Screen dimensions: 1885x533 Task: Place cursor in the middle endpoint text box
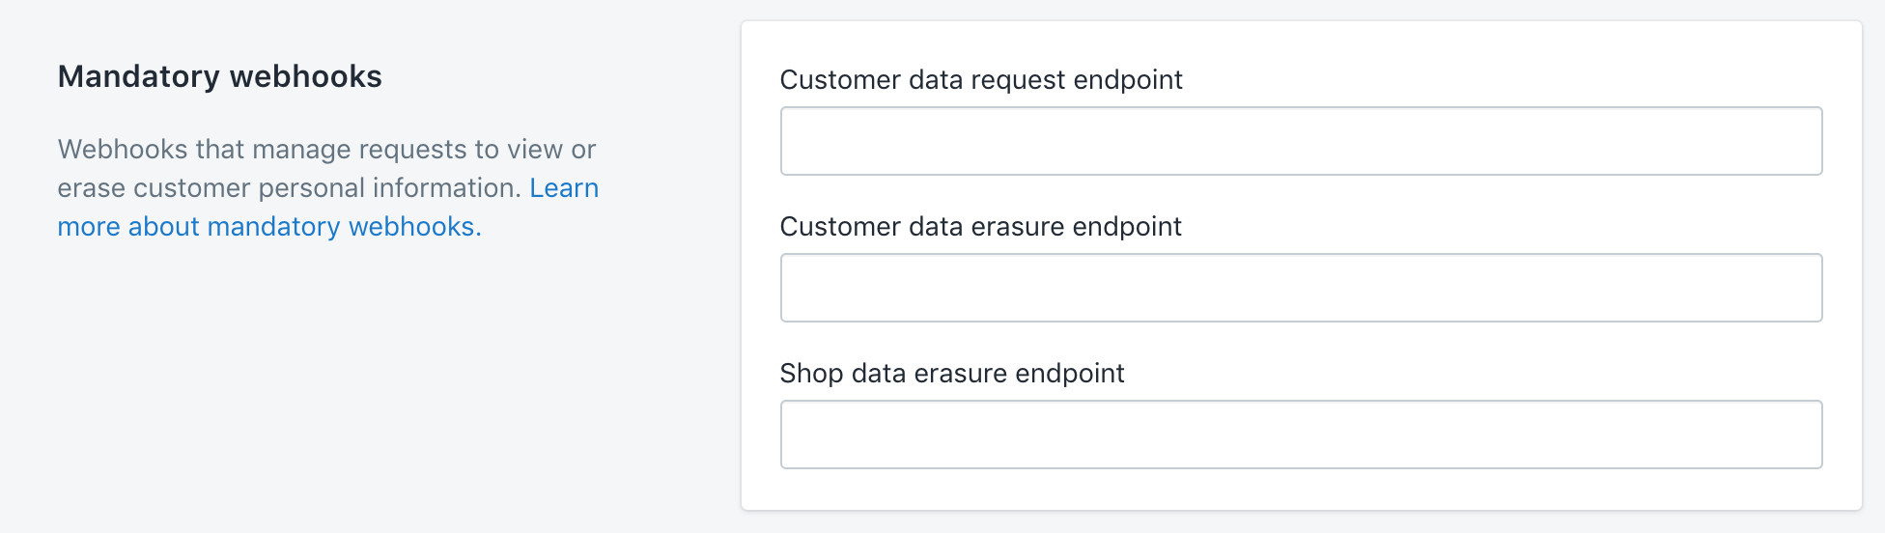pos(1301,288)
